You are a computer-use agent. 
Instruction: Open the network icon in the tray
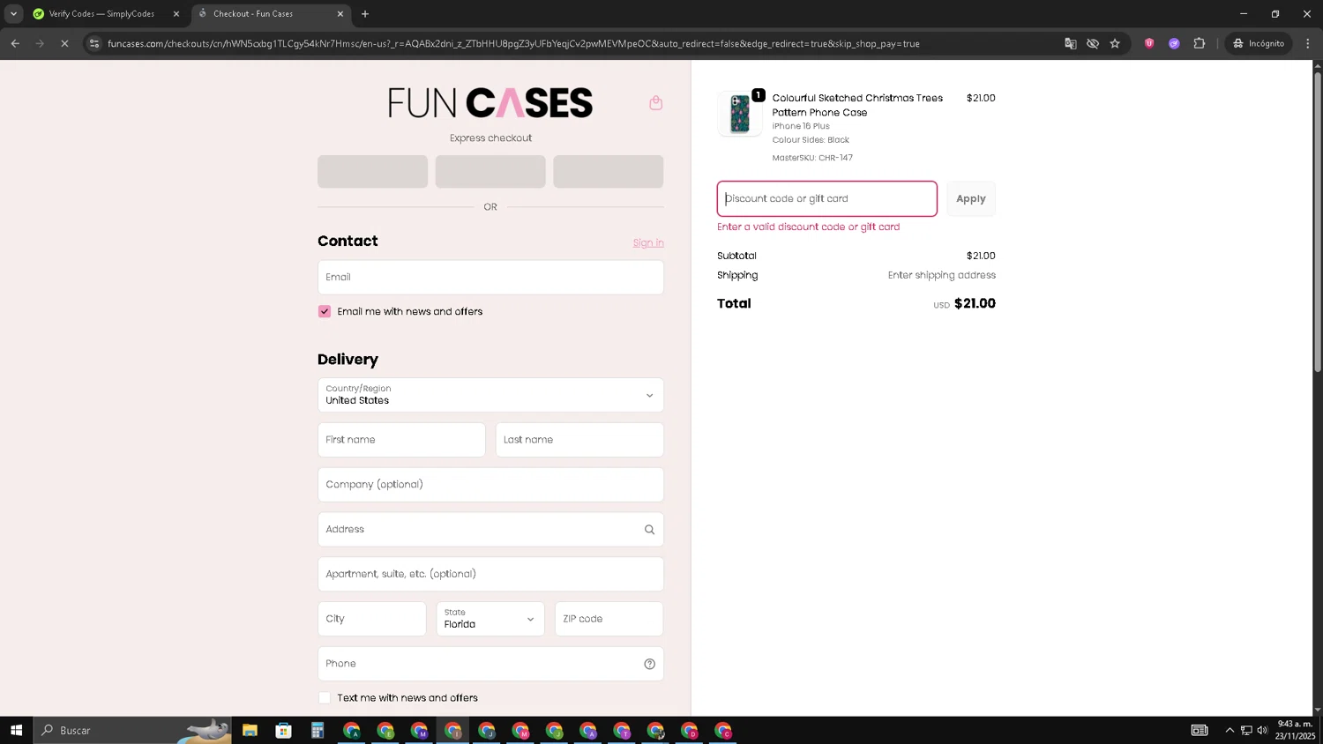coord(1246,730)
